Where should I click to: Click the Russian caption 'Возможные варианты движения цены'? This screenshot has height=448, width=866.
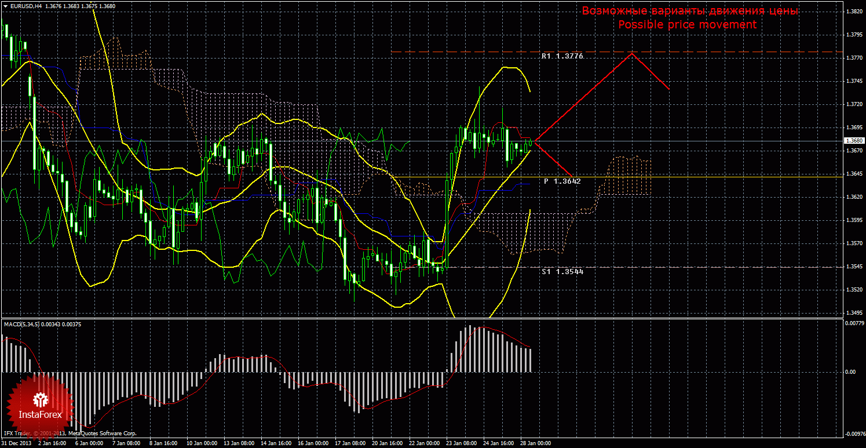point(690,11)
